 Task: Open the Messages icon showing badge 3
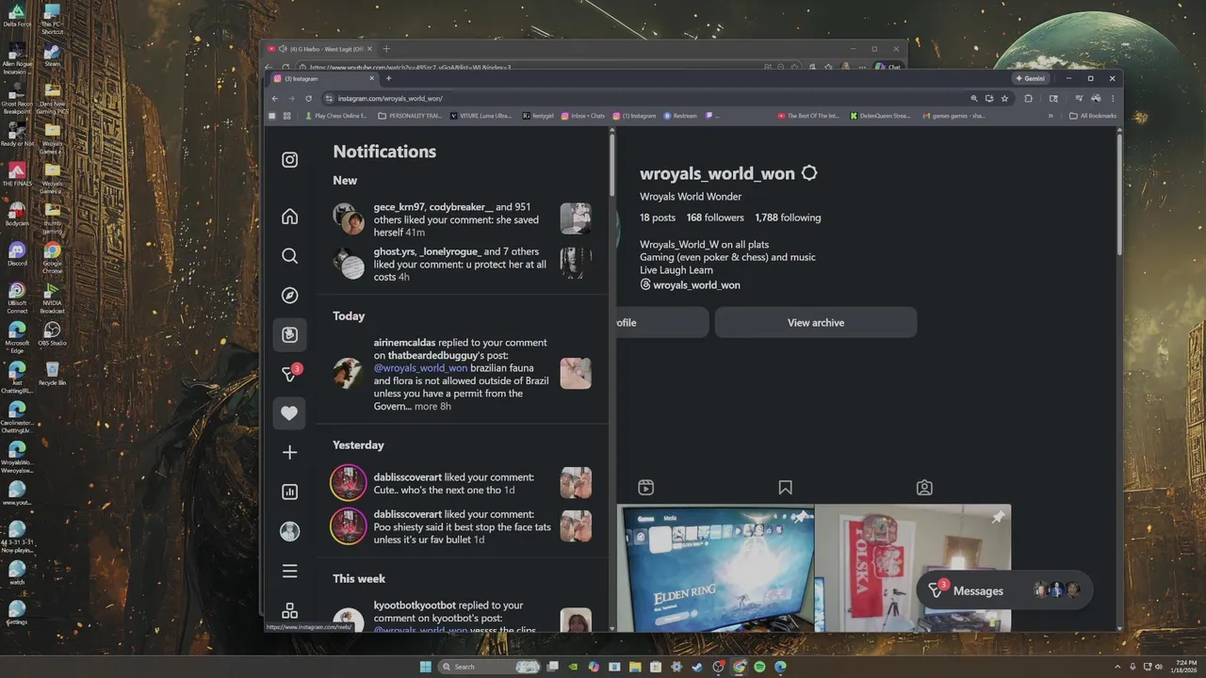290,374
